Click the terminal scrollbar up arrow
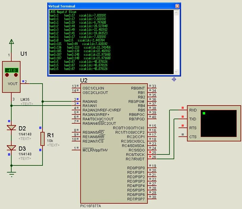 click(x=176, y=12)
